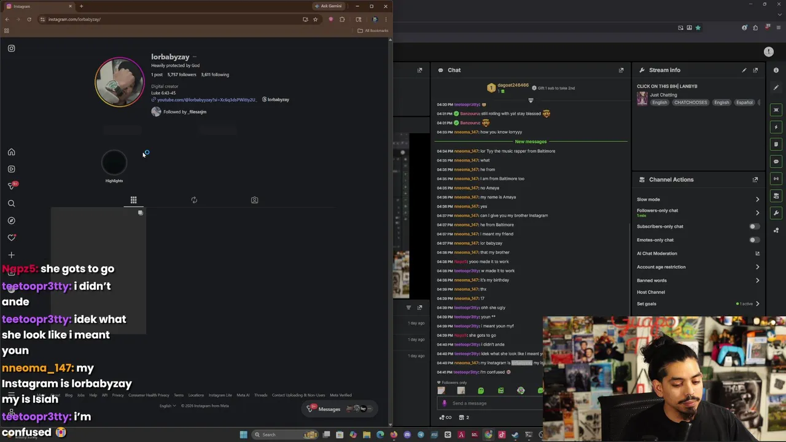Open the Threads lorbabyzay profile link

[276, 99]
